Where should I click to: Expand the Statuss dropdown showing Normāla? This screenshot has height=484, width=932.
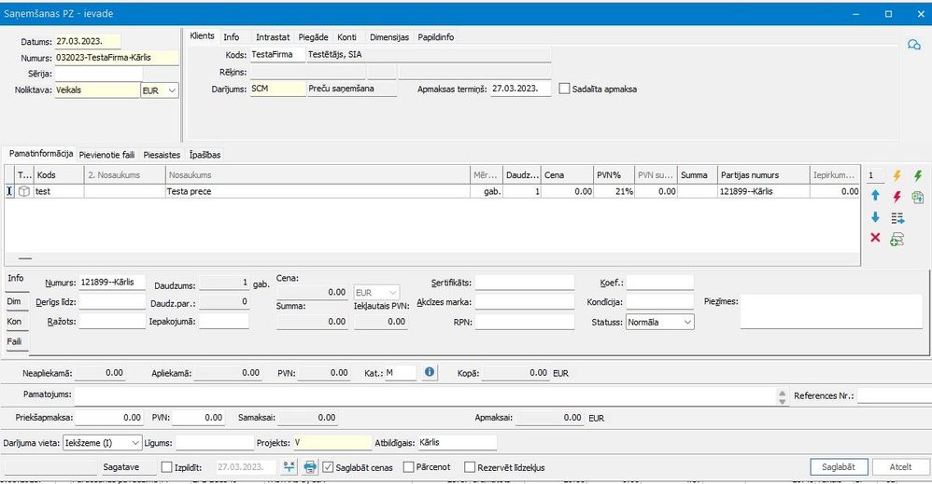[687, 322]
